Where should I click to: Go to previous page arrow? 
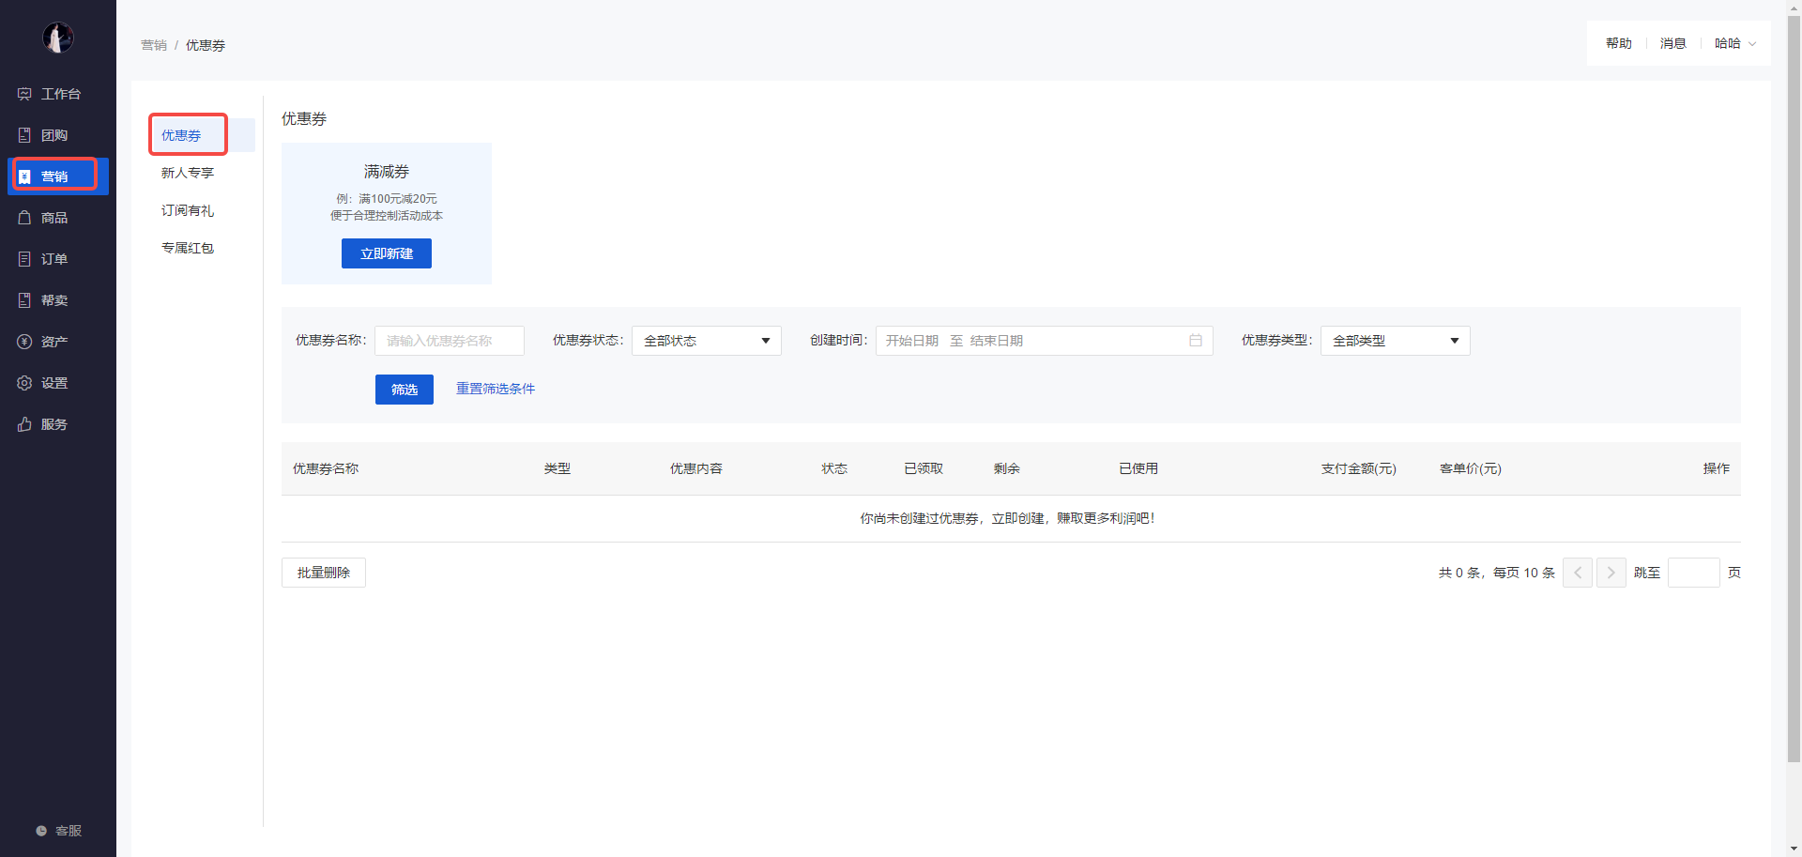pyautogui.click(x=1578, y=573)
